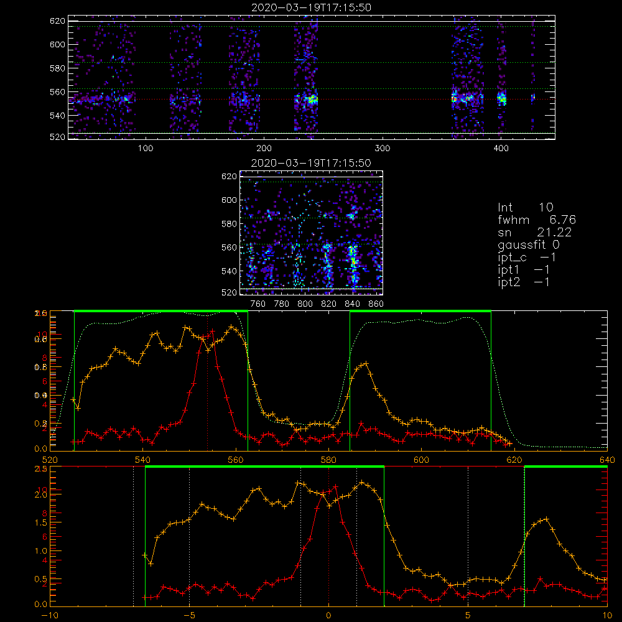This screenshot has height=622, width=622.
Task: Click the 820 tick label under the middle plot
Action: point(329,304)
